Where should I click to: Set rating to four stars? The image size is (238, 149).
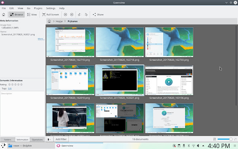[x=18, y=85]
